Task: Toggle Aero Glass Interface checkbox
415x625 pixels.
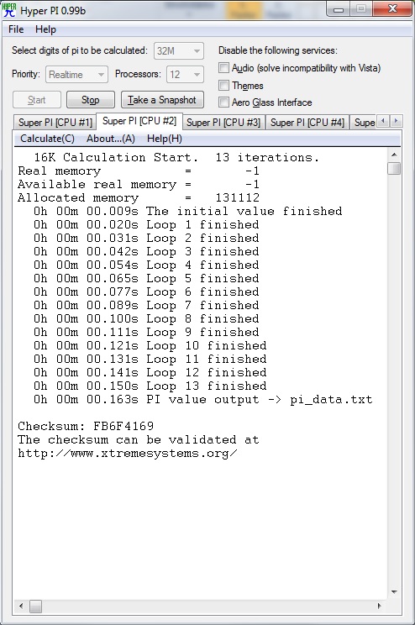Action: [x=224, y=102]
